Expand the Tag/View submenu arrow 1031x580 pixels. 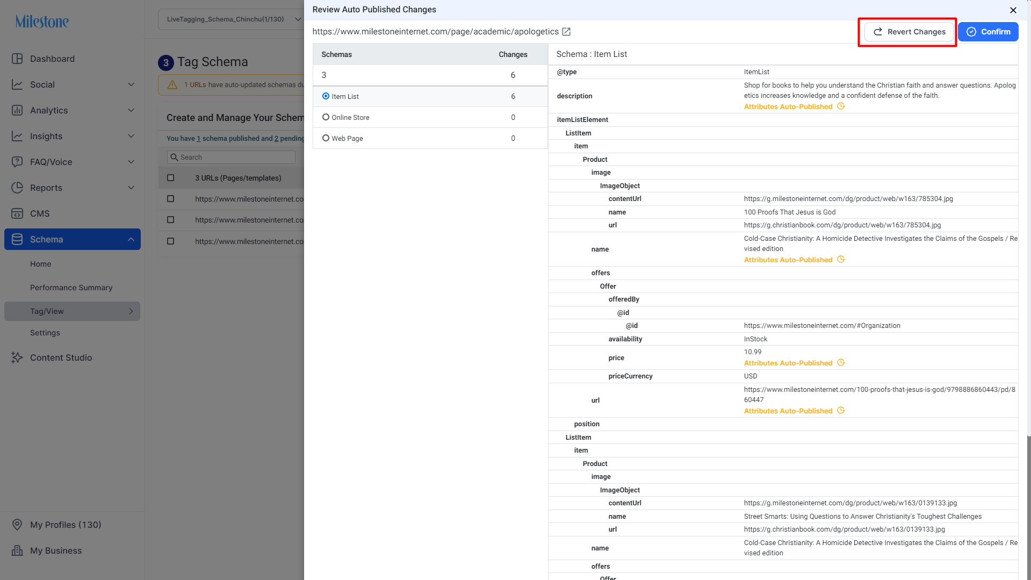pos(131,311)
